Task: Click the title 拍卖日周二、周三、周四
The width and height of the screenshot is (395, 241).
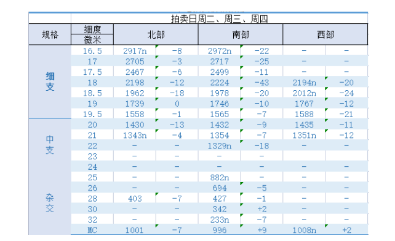Action: coord(219,18)
